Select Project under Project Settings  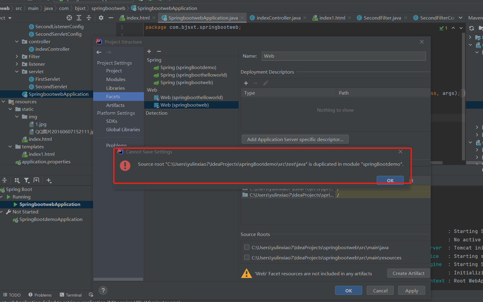pos(114,71)
